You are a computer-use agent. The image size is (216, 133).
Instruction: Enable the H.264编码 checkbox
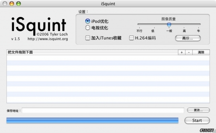131,38
